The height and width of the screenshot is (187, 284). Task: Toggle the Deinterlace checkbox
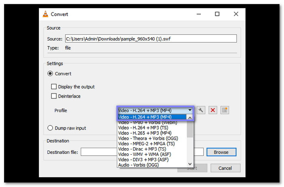[x=54, y=96]
